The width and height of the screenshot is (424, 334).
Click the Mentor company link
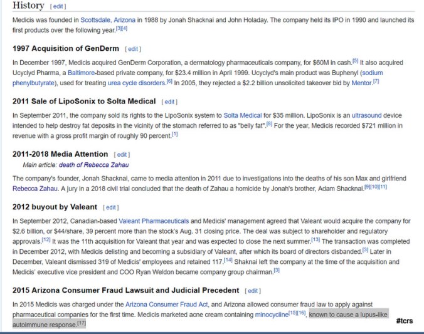point(361,82)
